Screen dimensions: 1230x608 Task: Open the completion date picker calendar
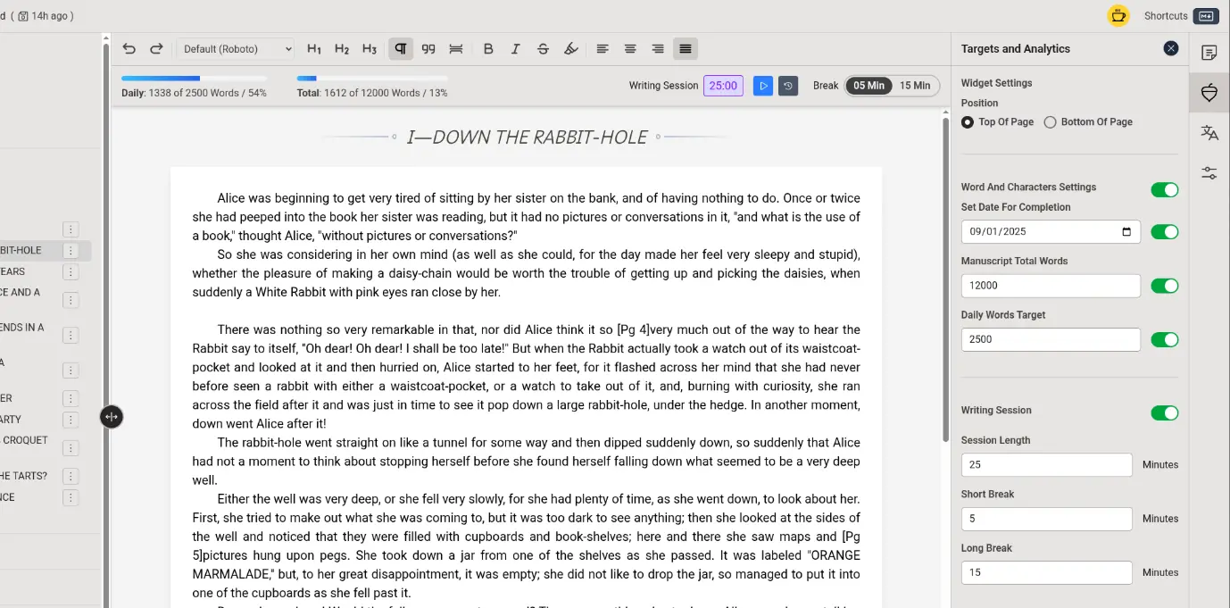tap(1126, 232)
